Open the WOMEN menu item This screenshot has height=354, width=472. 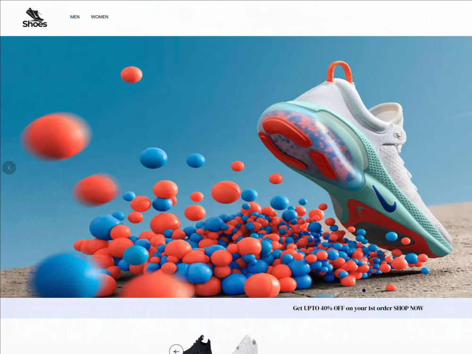click(99, 17)
